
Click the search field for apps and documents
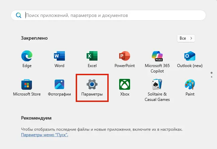pyautogui.click(x=108, y=15)
